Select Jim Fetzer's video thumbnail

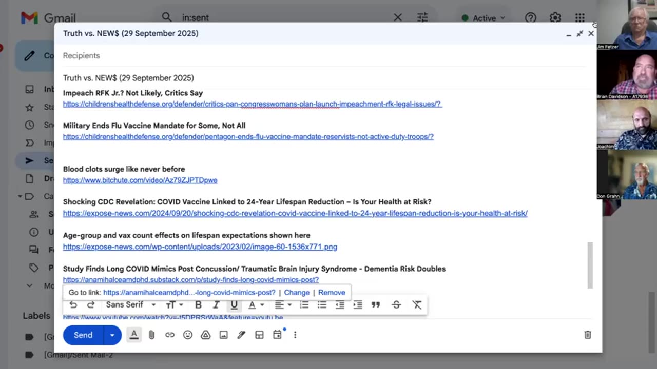pyautogui.click(x=627, y=25)
